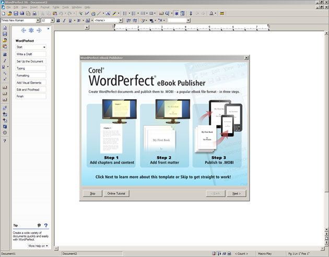Click the Undo icon in the top toolbar
The height and width of the screenshot is (257, 329).
pyautogui.click(x=61, y=14)
